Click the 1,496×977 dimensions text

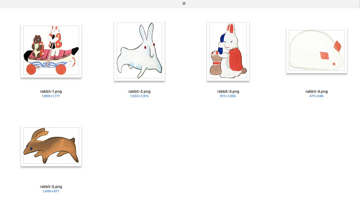coord(51,191)
